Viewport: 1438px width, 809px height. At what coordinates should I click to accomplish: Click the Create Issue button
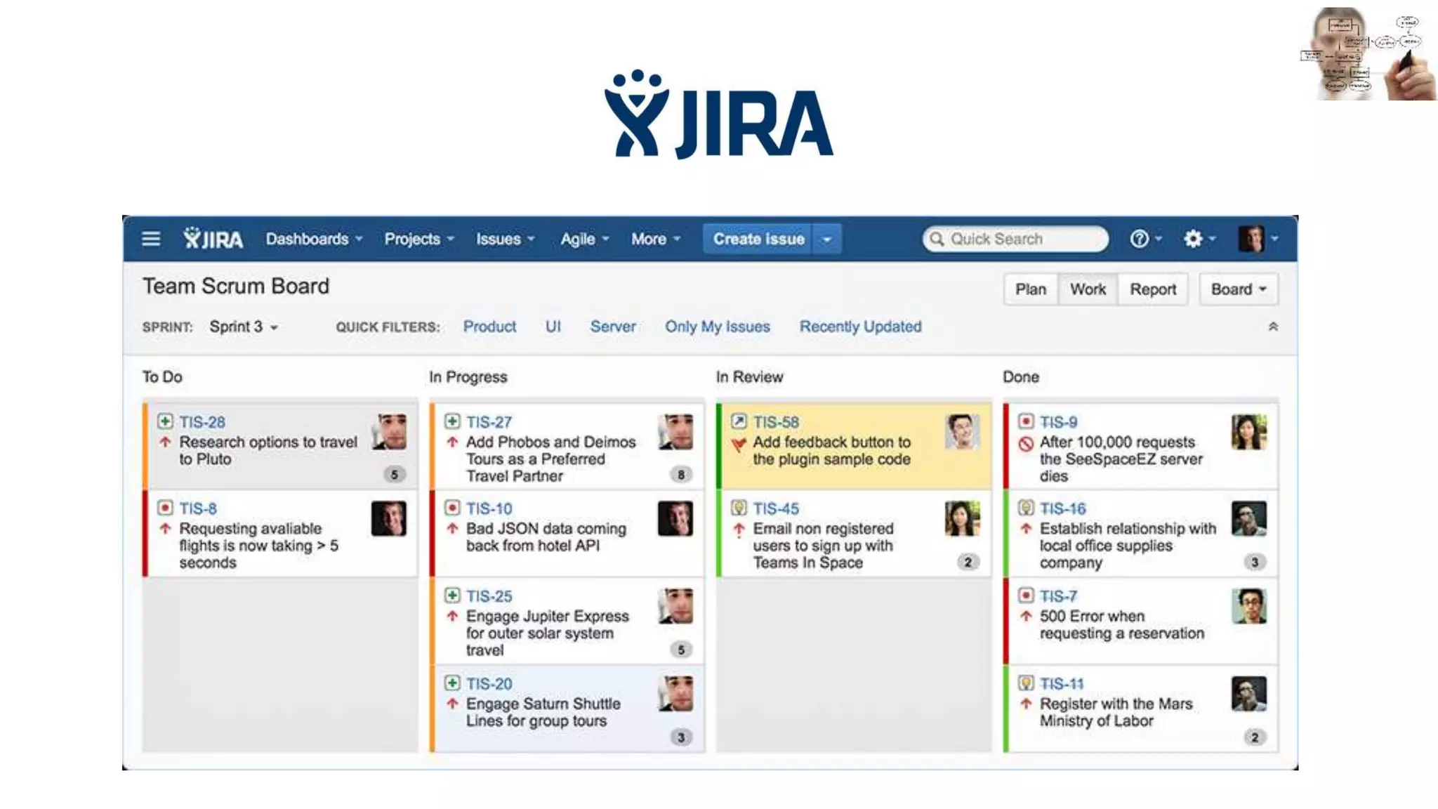pos(758,239)
